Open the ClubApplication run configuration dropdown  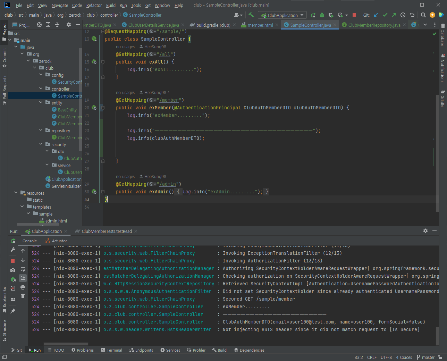tap(282, 15)
